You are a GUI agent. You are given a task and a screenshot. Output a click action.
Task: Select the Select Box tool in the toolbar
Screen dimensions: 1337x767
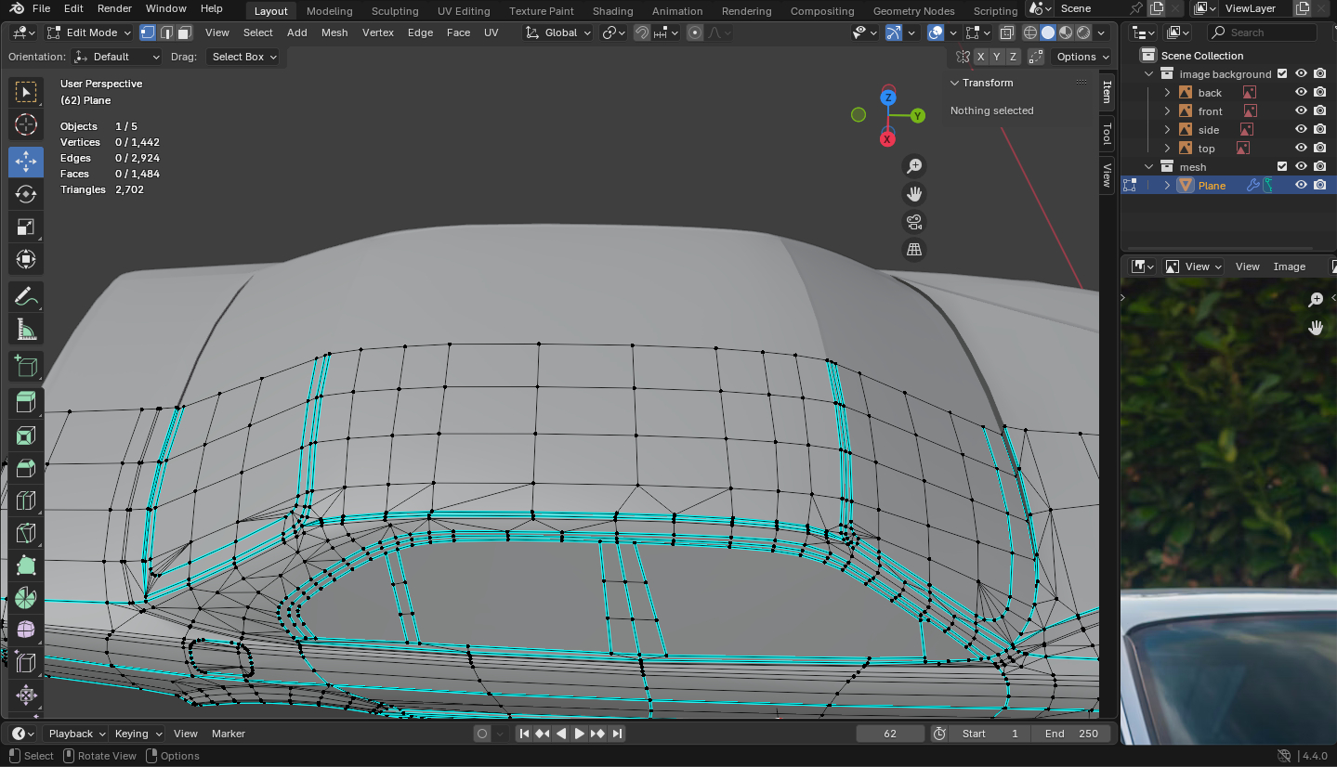click(26, 92)
